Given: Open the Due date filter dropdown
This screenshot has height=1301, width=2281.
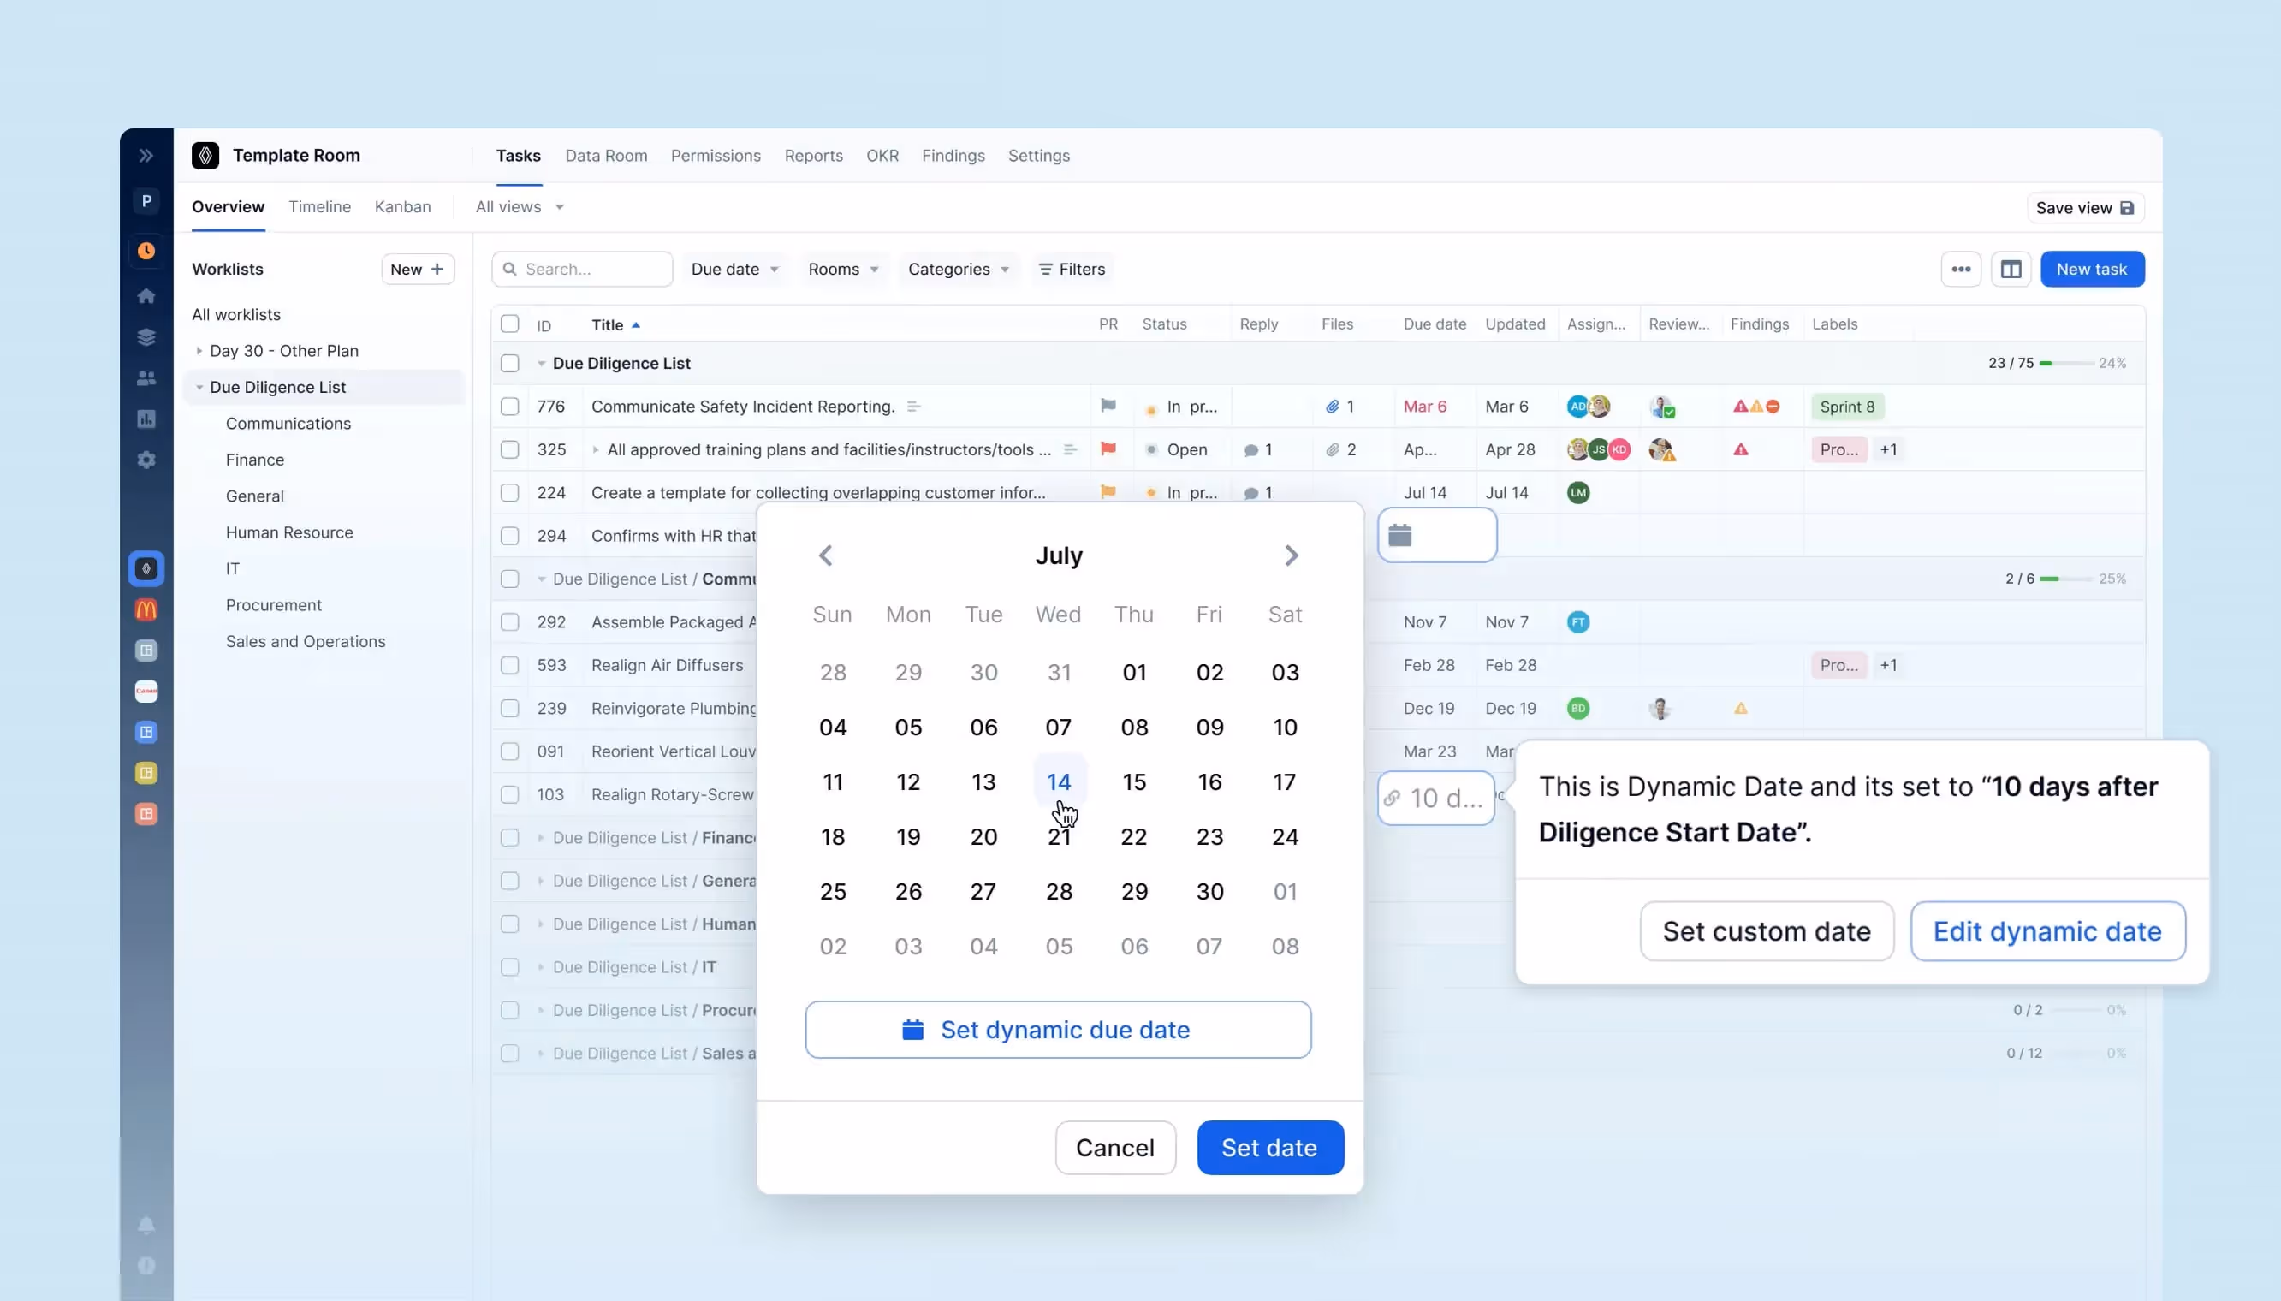Looking at the screenshot, I should pyautogui.click(x=734, y=269).
